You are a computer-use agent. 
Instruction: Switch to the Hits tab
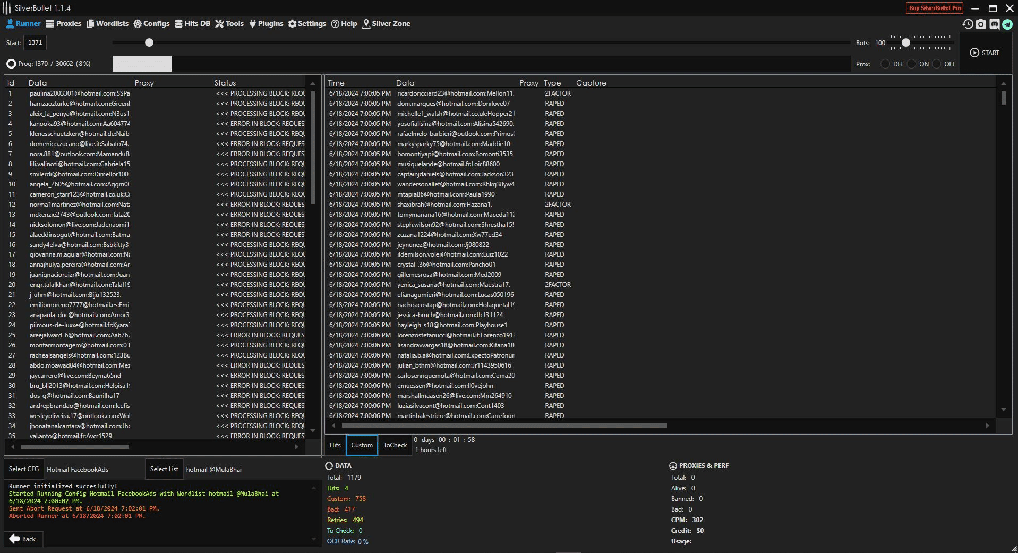[x=335, y=445]
